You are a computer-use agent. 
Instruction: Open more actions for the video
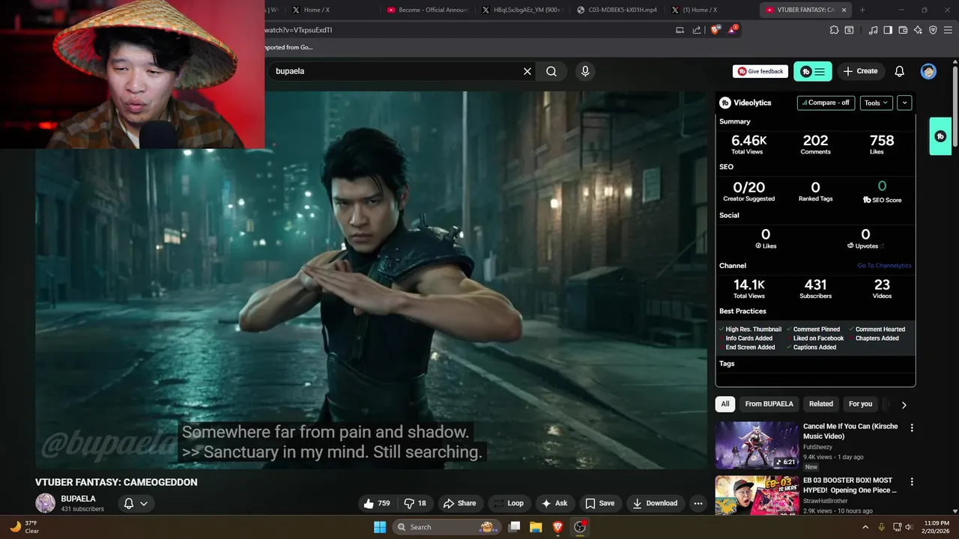coord(698,503)
